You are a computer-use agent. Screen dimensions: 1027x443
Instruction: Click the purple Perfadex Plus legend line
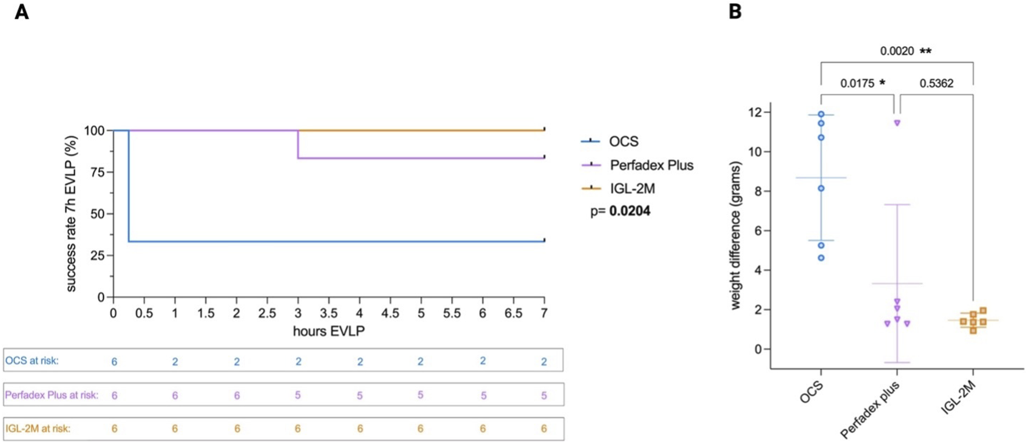tap(591, 165)
